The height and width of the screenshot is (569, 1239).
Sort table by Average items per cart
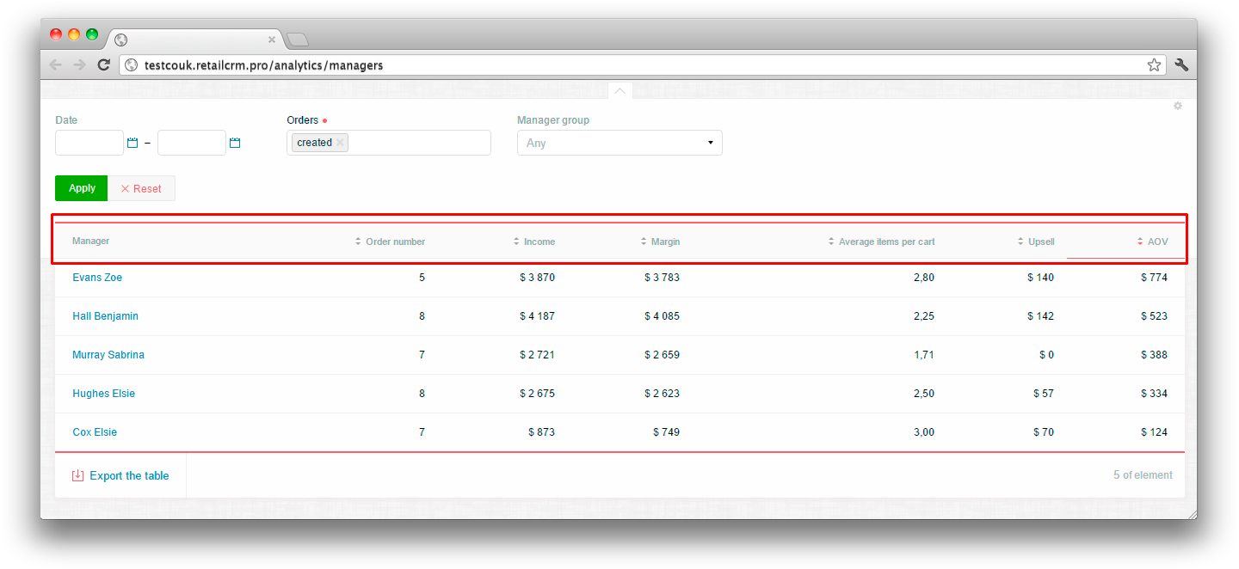click(881, 242)
